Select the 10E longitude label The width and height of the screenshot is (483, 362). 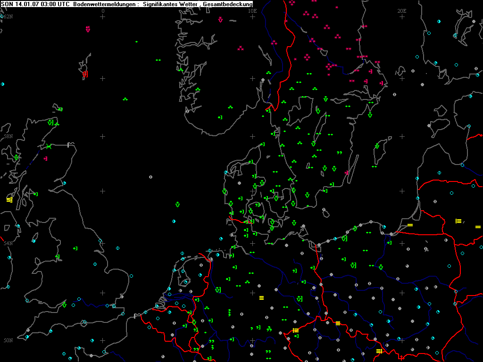coord(252,10)
